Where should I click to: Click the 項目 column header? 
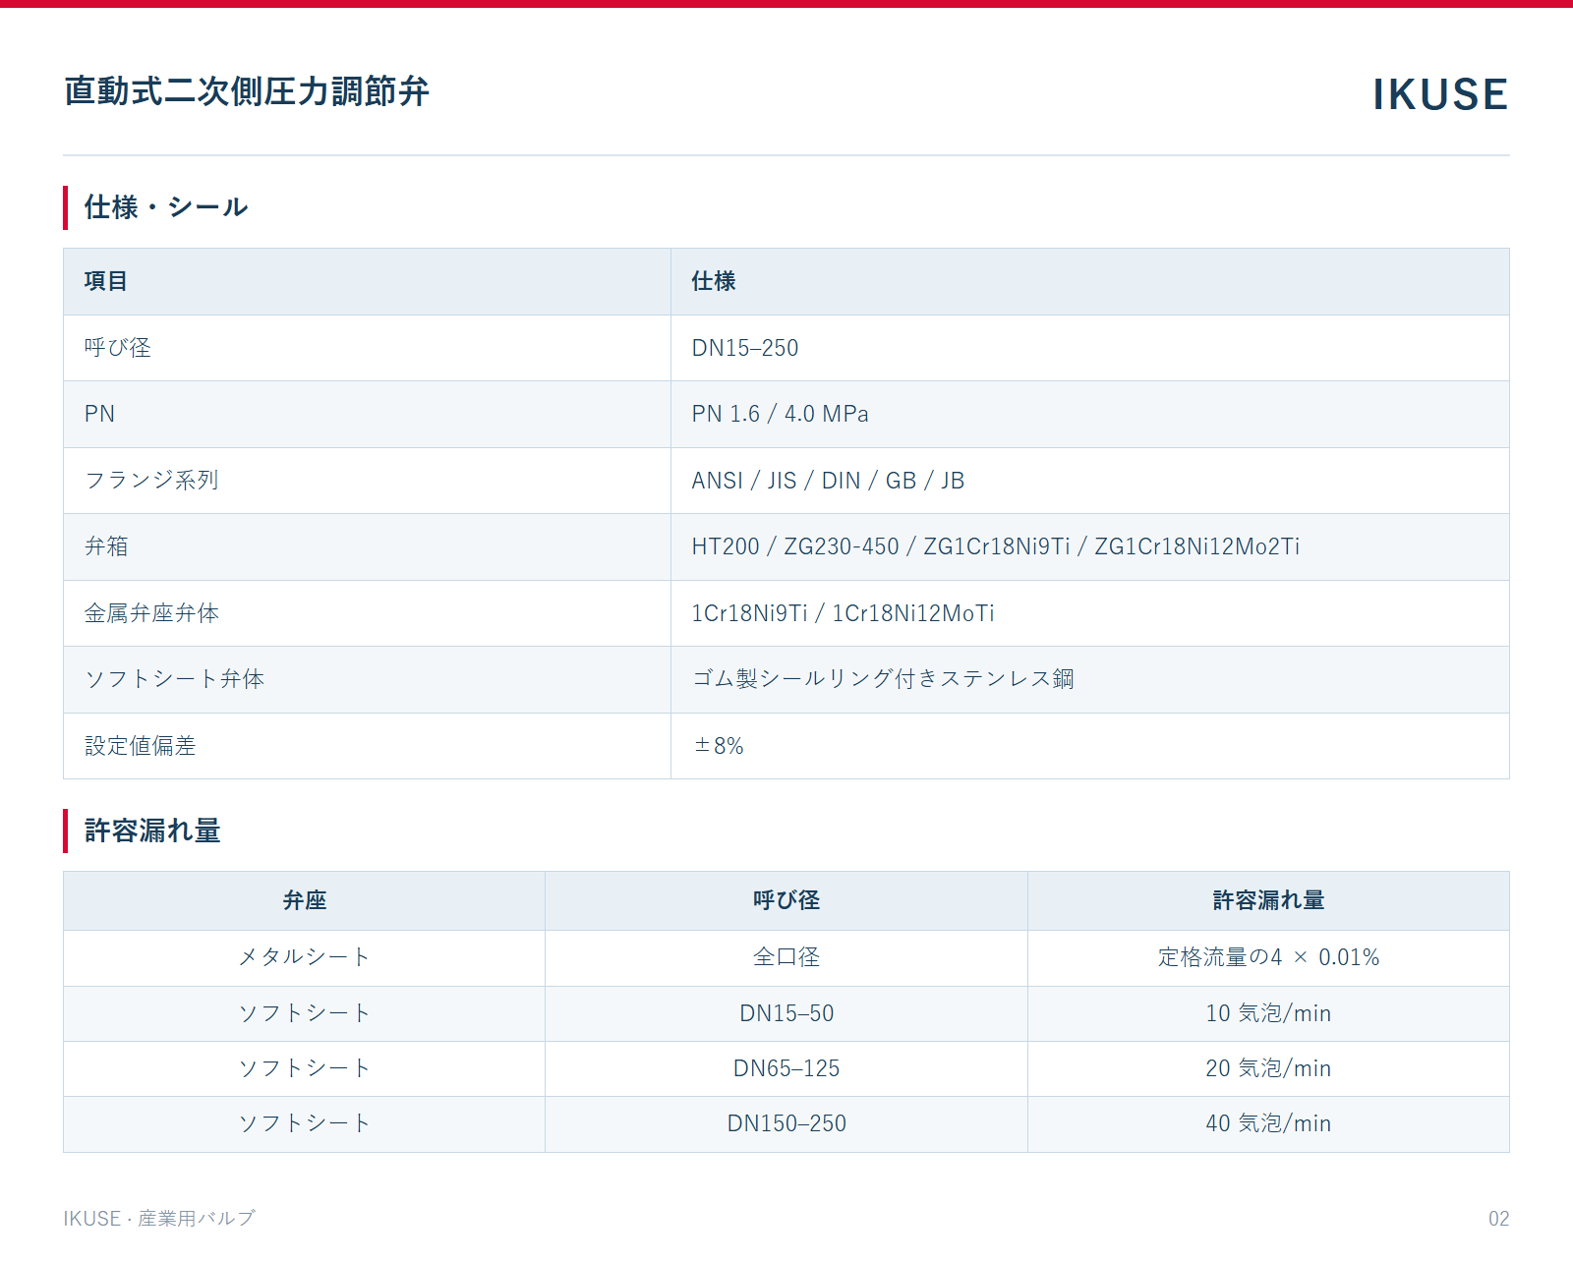(106, 281)
